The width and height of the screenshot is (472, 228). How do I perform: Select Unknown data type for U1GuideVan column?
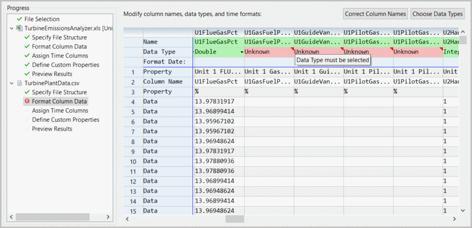(318, 52)
